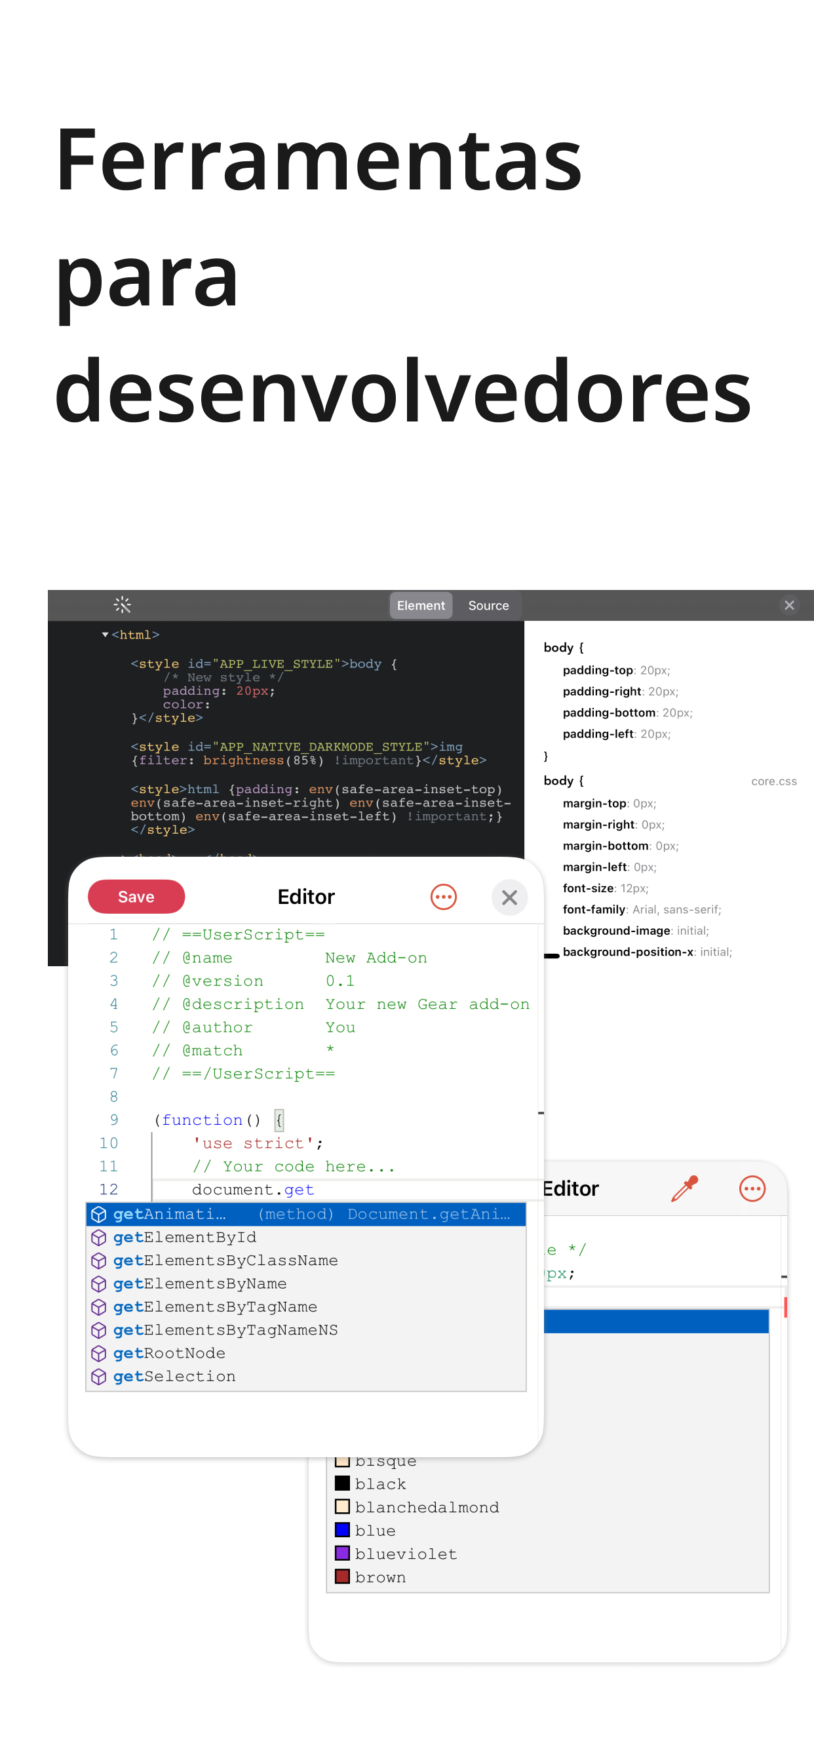The height and width of the screenshot is (1762, 814).
Task: Click the font-family Arial property
Action: pyautogui.click(x=642, y=909)
